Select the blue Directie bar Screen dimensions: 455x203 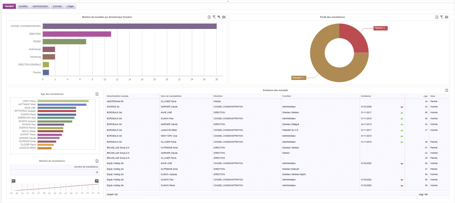click(46, 72)
